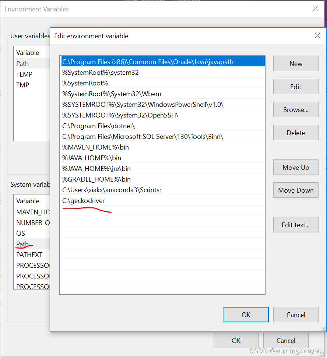Select the plain %SystemRoot% entry
The width and height of the screenshot is (327, 358).
point(163,83)
